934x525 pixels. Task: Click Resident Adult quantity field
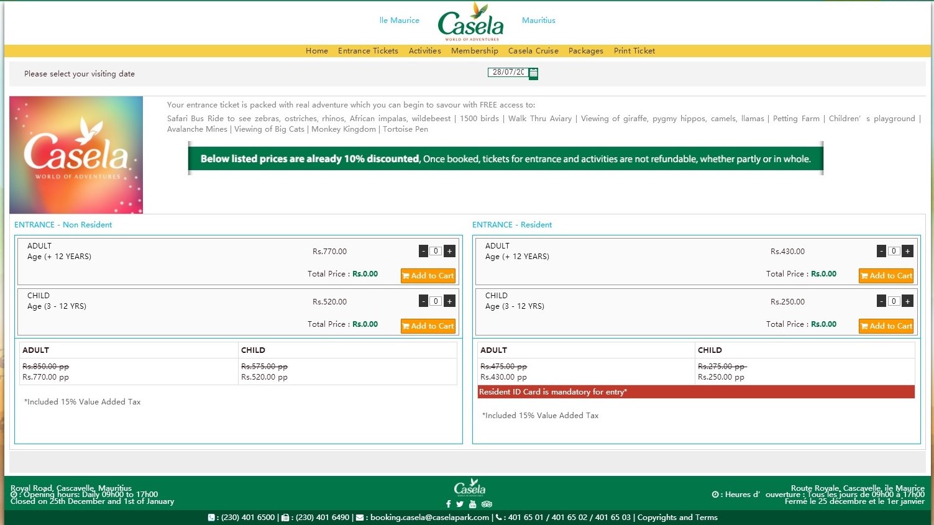894,251
